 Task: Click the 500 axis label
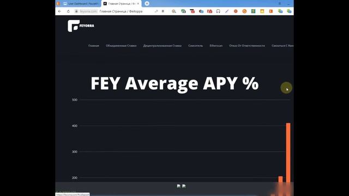pos(75,100)
